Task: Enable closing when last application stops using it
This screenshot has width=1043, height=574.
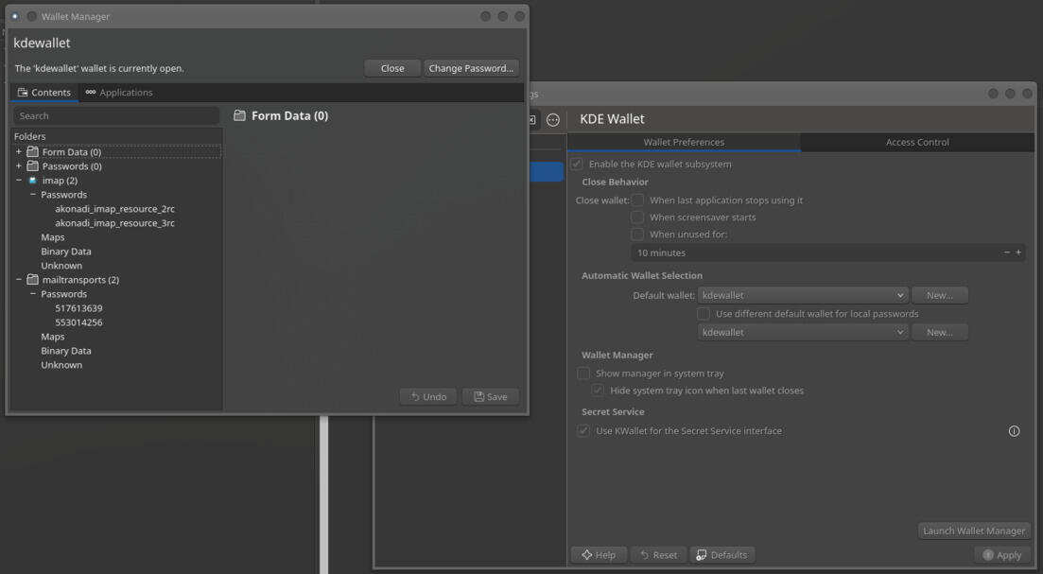Action: tap(637, 200)
